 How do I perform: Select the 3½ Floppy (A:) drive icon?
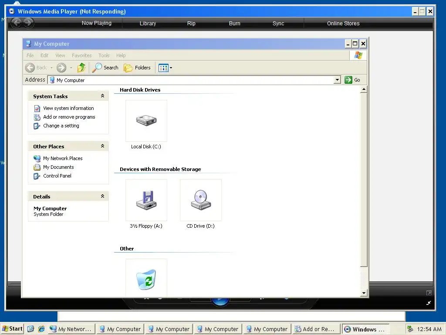(146, 200)
